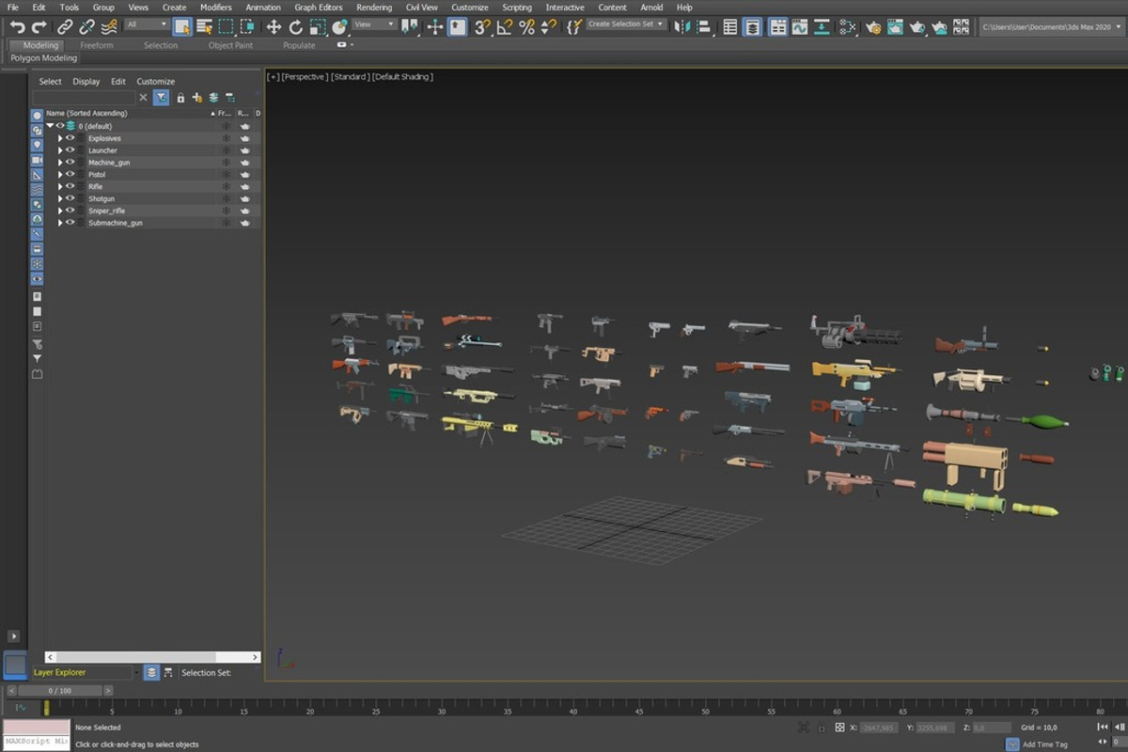The width and height of the screenshot is (1128, 752).
Task: Toggle Window/Crossing selection mode
Action: 247,27
